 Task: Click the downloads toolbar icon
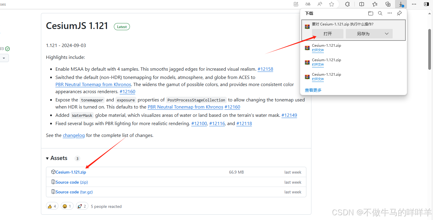point(401,4)
